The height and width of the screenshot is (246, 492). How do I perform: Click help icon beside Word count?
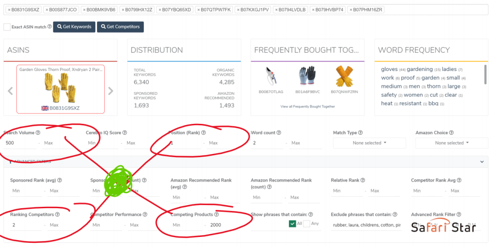(279, 133)
